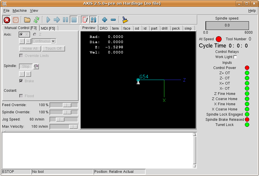This screenshot has height=176, width=259.
Task: Toggle the Machine Power button
Action: point(16,20)
